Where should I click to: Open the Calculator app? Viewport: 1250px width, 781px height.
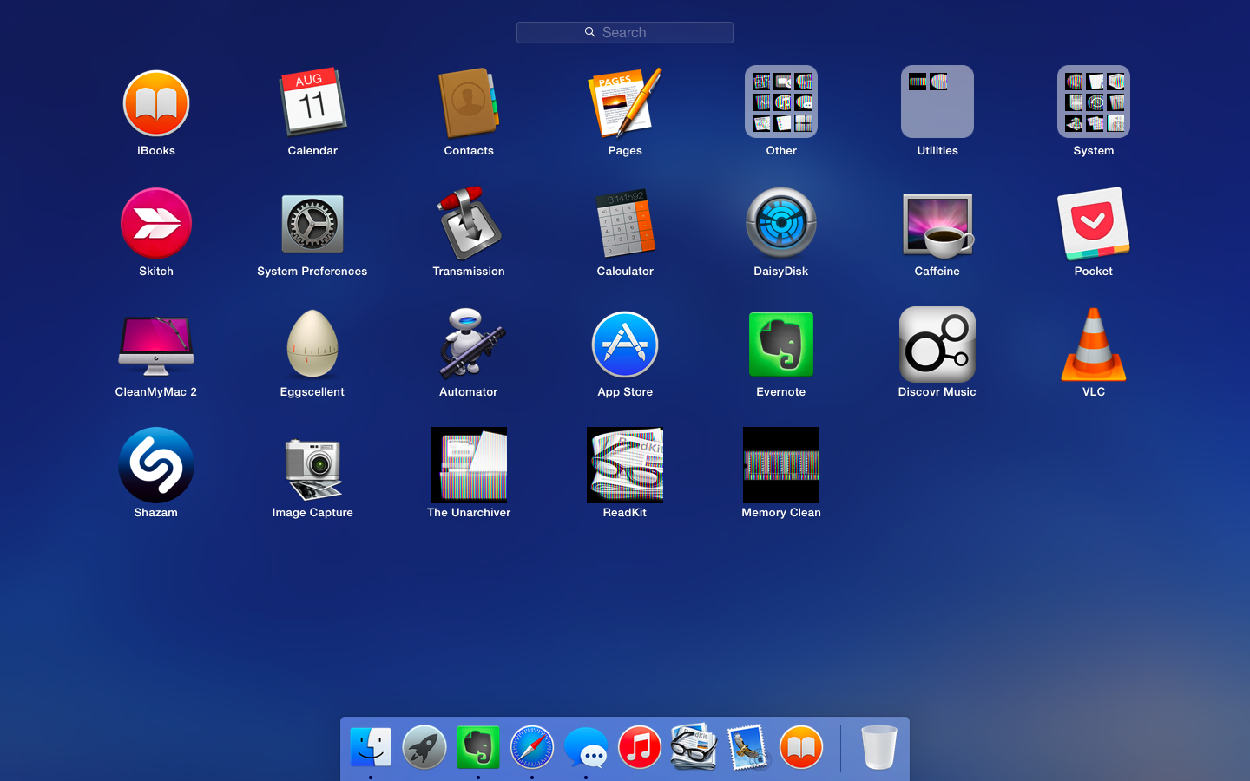click(625, 223)
